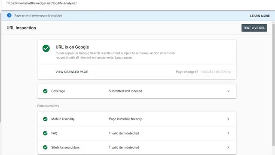Click the FAQ label
The height and width of the screenshot is (155, 275).
pyautogui.click(x=54, y=133)
